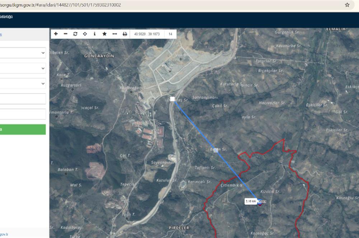Focus the second text field above green button
Viewport: 359px width, 238px height.
pos(23,114)
